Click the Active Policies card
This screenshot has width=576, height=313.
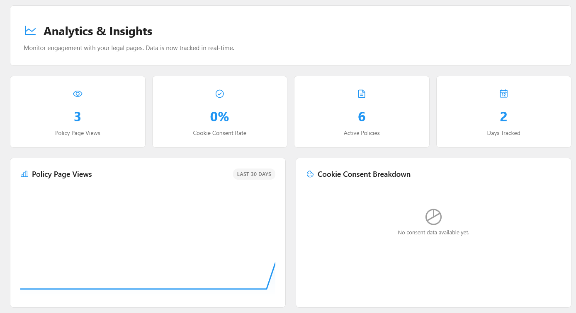point(361,111)
